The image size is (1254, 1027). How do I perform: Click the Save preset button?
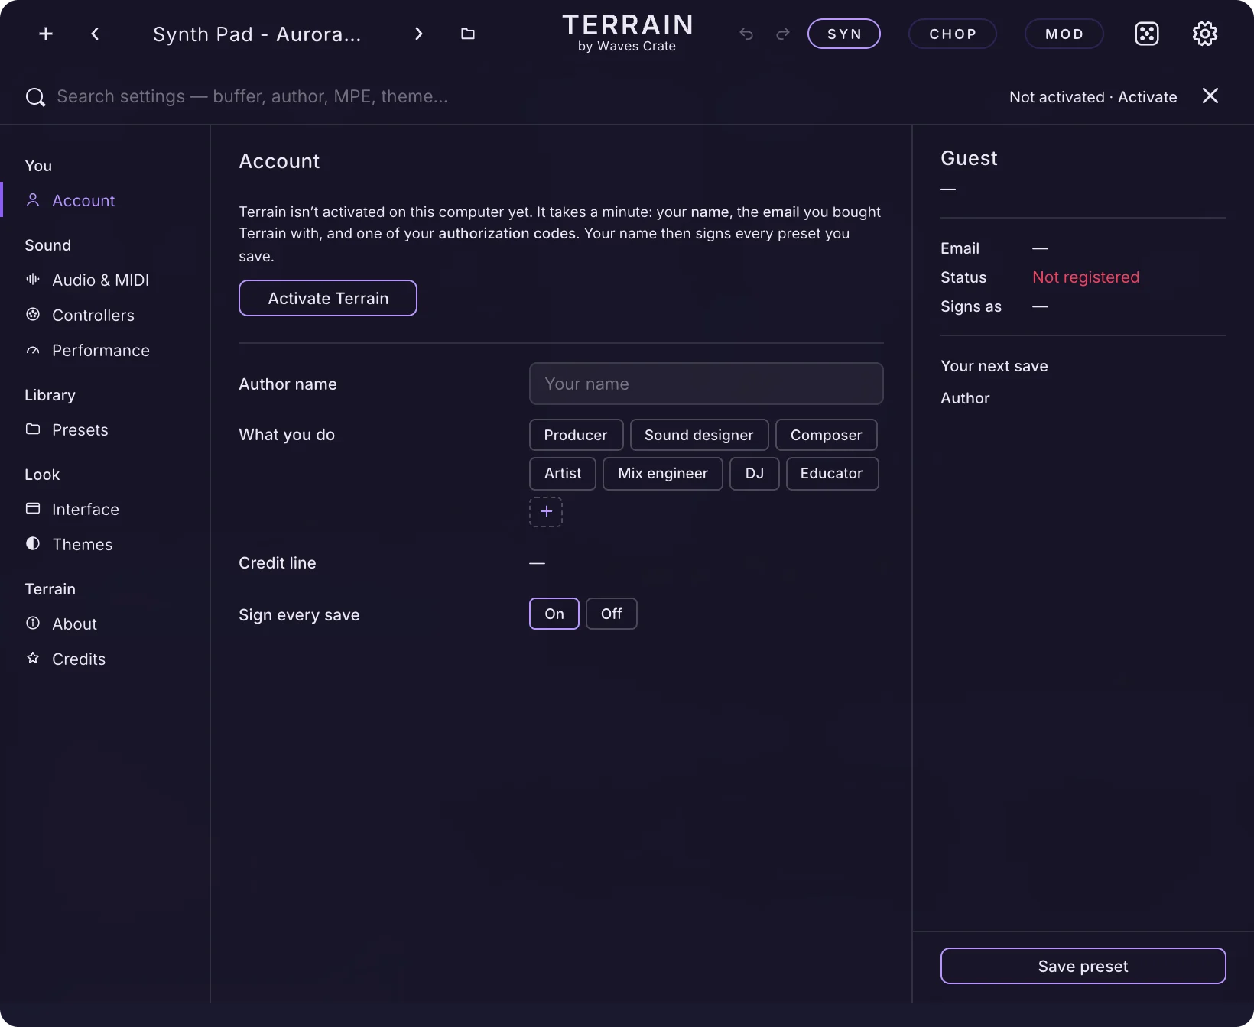tap(1083, 966)
